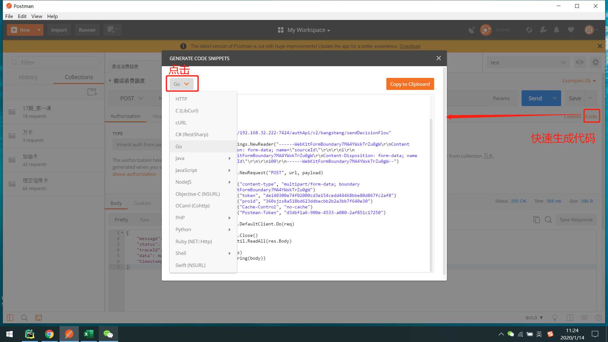Screen dimensions: 608x342
Task: Click the History tab in sidebar
Action: (x=28, y=77)
